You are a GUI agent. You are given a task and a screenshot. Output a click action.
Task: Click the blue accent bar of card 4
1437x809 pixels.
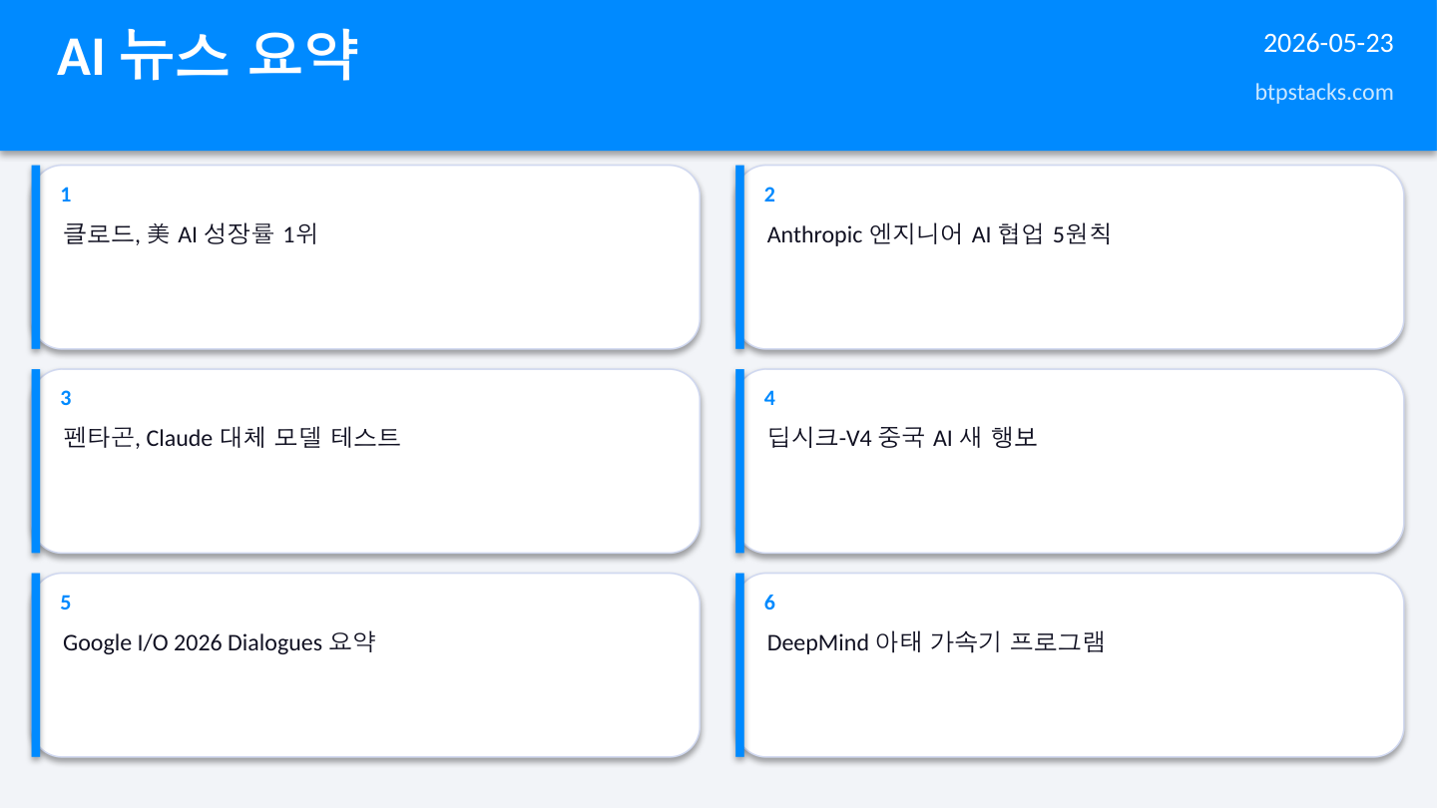pyautogui.click(x=740, y=461)
